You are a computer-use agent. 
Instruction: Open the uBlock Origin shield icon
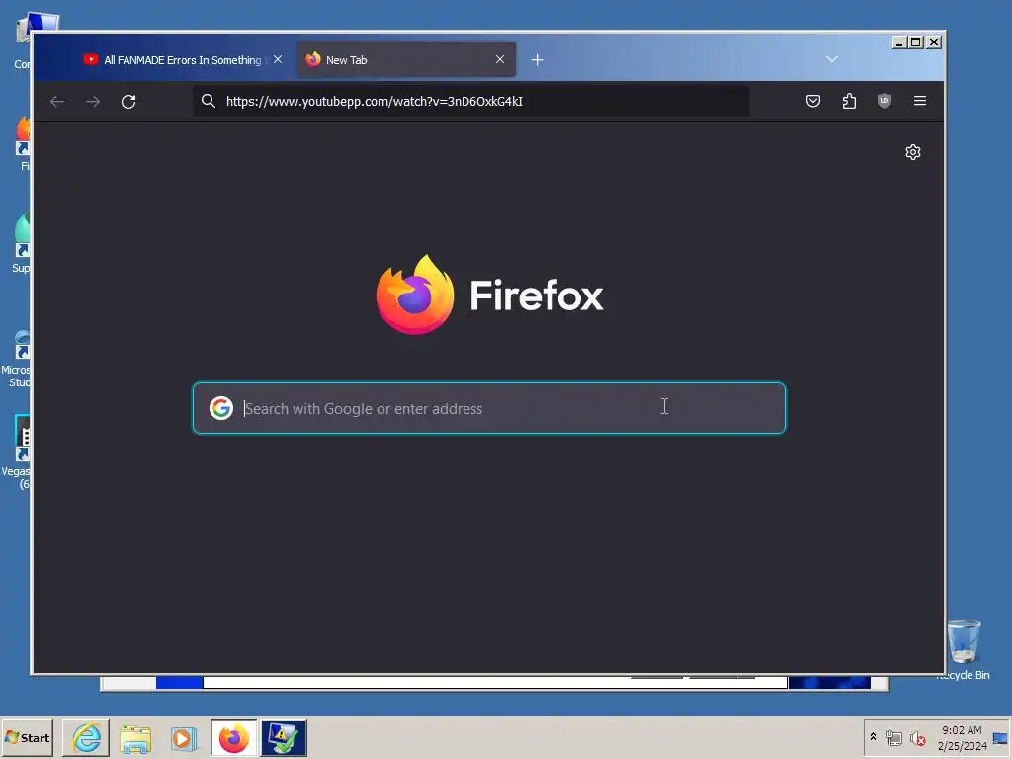pyautogui.click(x=885, y=101)
